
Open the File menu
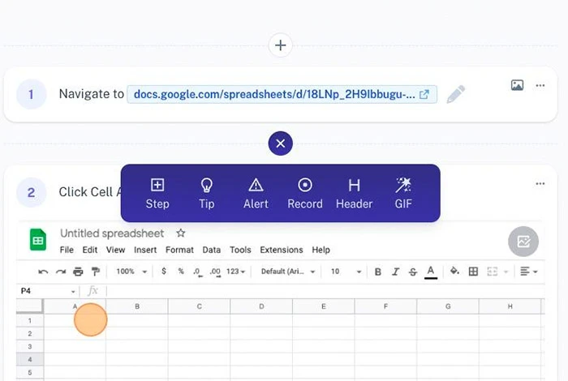click(67, 250)
